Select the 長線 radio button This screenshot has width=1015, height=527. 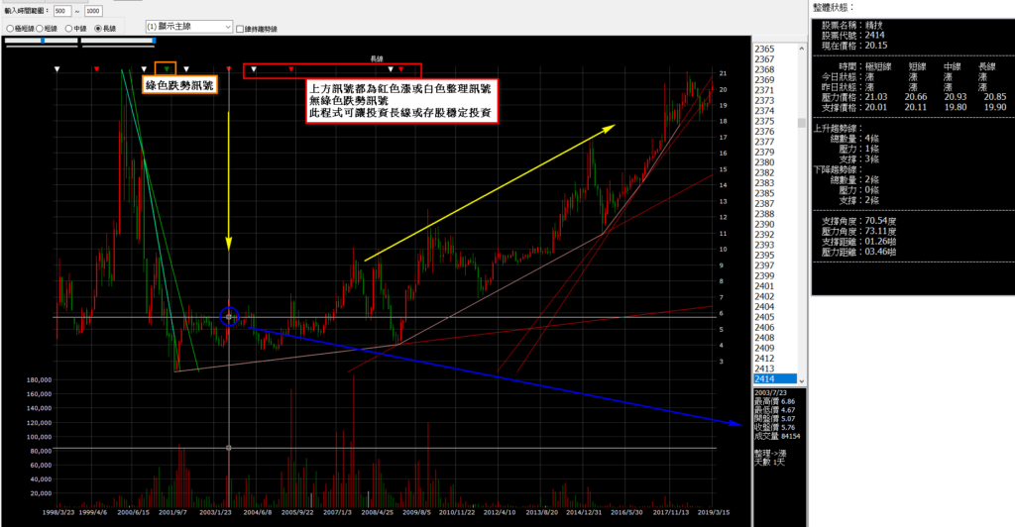(98, 29)
